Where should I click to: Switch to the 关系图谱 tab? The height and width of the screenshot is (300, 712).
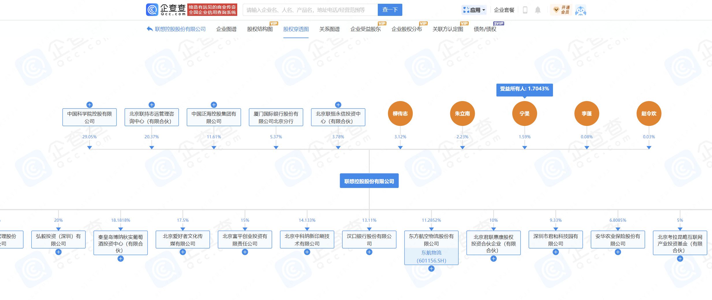click(329, 29)
